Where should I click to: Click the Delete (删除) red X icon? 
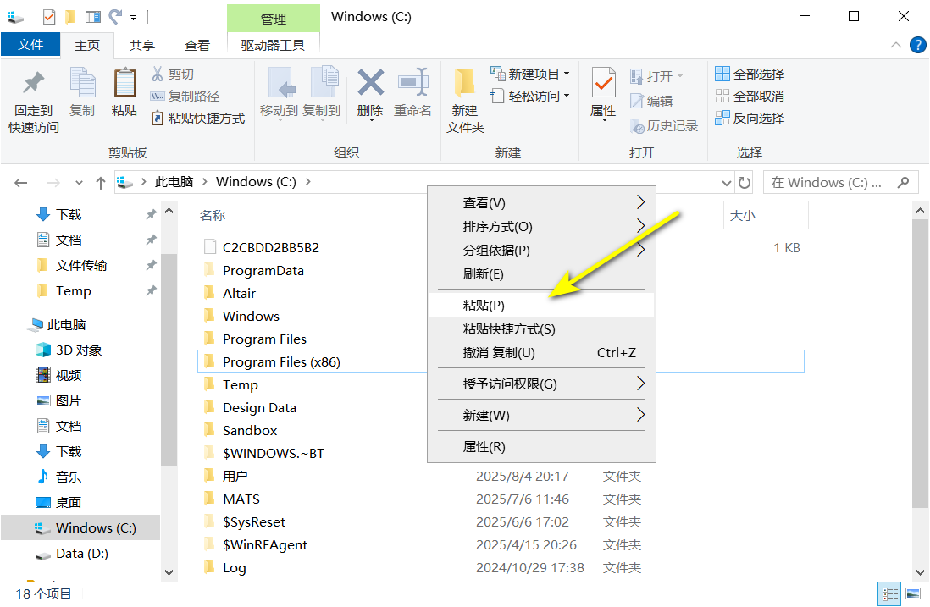(x=371, y=82)
